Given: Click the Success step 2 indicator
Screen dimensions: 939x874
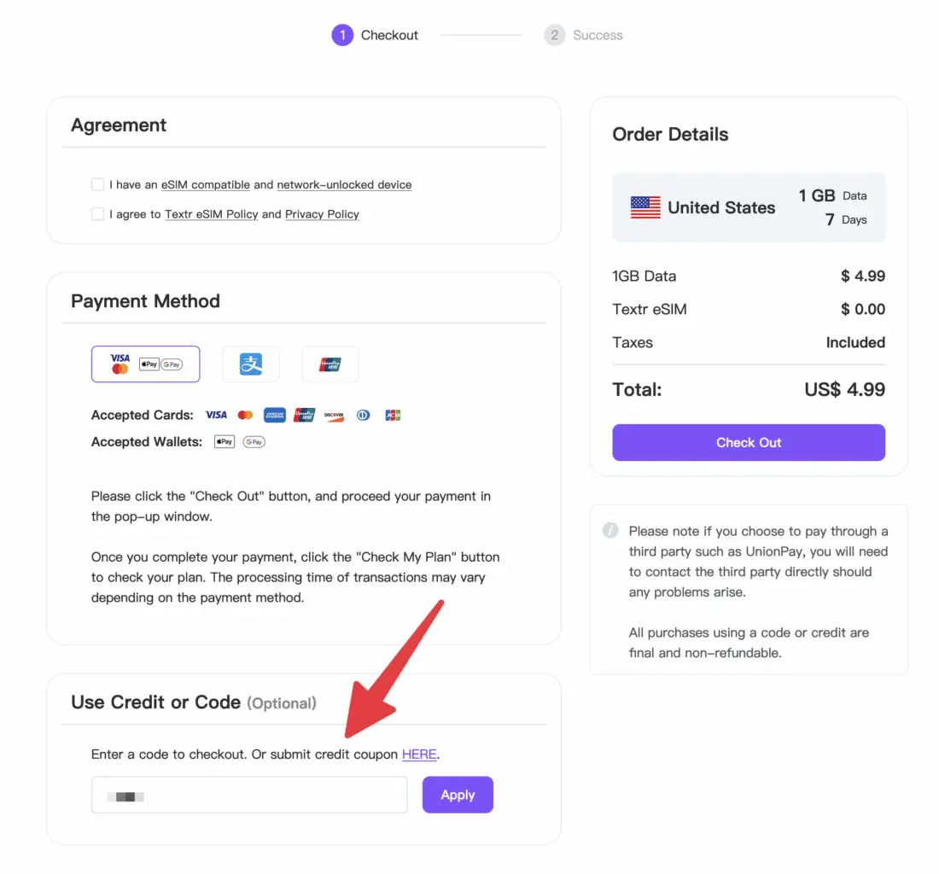Looking at the screenshot, I should [x=555, y=35].
